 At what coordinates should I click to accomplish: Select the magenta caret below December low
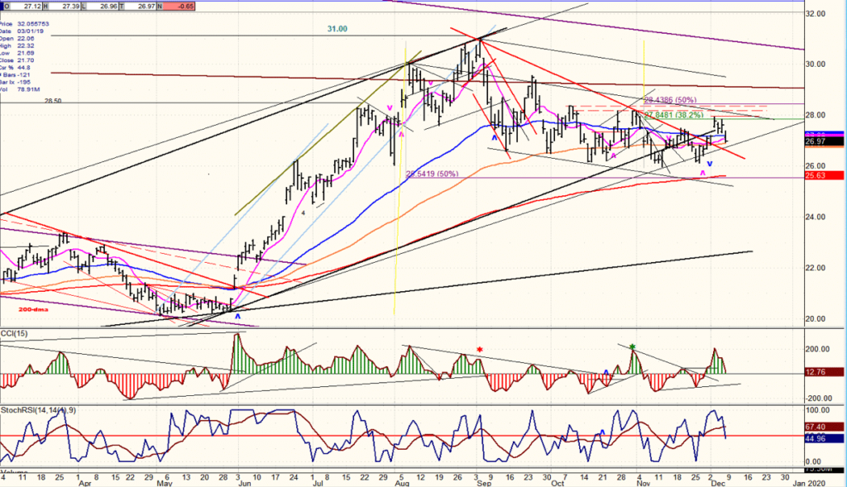point(703,173)
